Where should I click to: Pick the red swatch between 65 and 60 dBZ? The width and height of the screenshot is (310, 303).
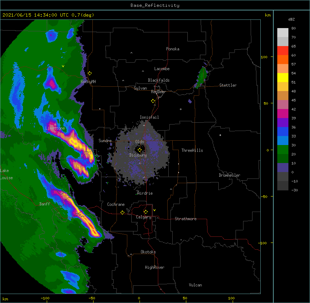283,51
